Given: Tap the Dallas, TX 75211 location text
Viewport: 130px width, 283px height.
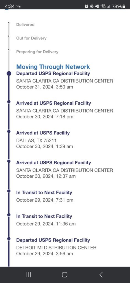Looking at the screenshot, I should pos(36,141).
